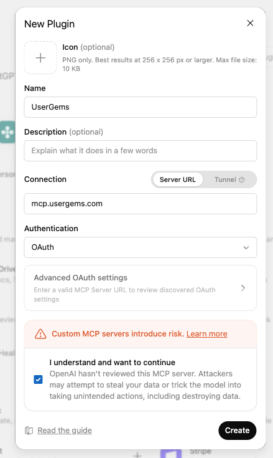Expand Advanced OAuth settings
Image resolution: width=273 pixels, height=458 pixels.
point(141,288)
